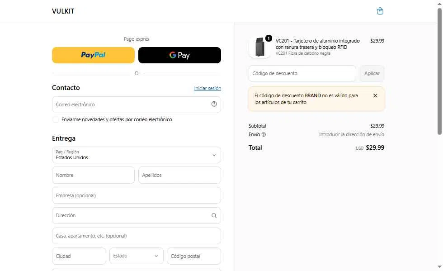Viewport: 443px width, 271px height.
Task: Select the Nombre input field
Action: click(93, 175)
